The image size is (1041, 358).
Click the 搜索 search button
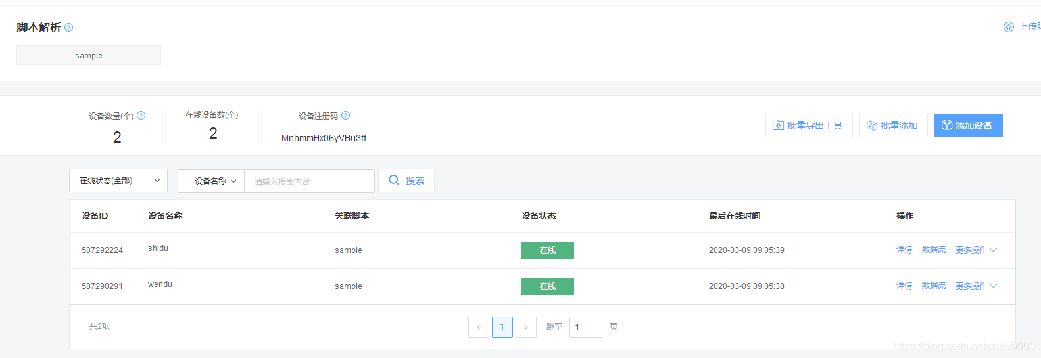point(406,181)
